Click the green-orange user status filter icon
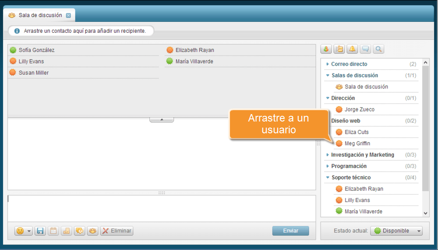Image resolution: width=438 pixels, height=250 pixels. pos(326,49)
